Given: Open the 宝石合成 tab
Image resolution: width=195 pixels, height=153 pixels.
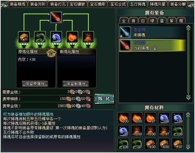Looking at the screenshot, I should (x=118, y=4).
